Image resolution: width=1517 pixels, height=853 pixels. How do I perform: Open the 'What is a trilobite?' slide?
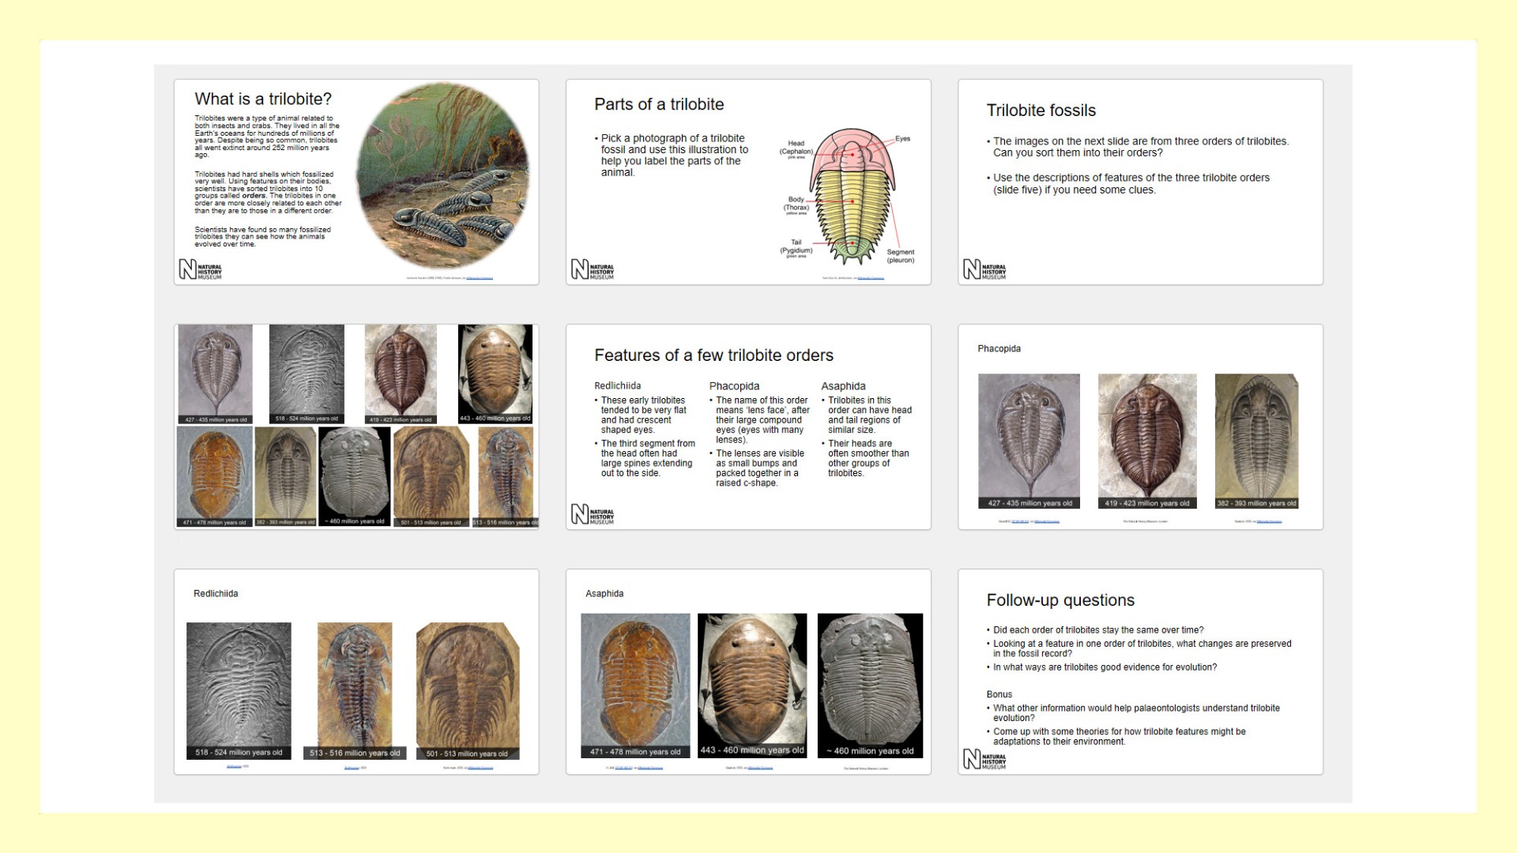point(263,100)
